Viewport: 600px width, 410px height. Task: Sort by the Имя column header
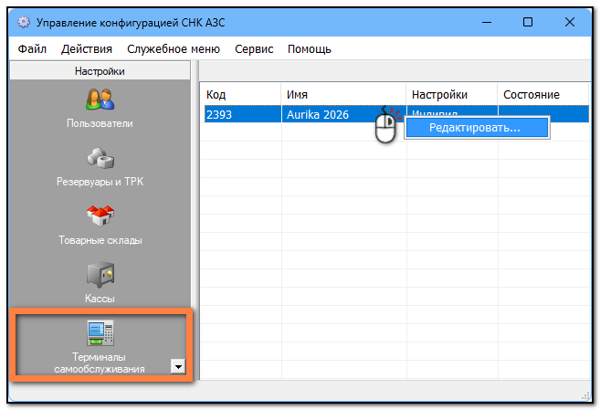click(343, 94)
